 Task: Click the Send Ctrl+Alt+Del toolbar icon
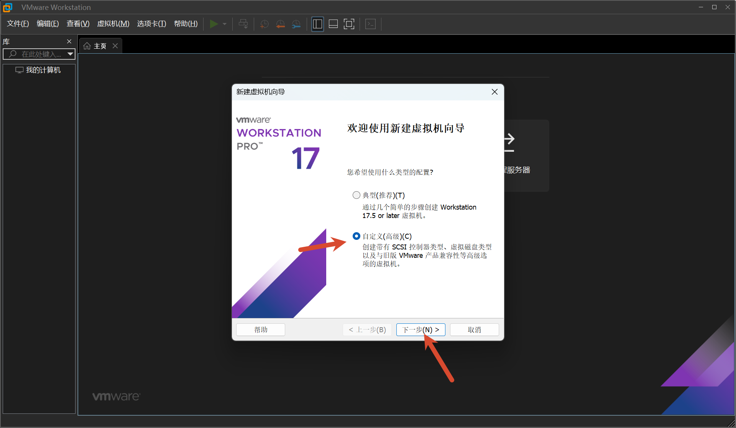243,24
